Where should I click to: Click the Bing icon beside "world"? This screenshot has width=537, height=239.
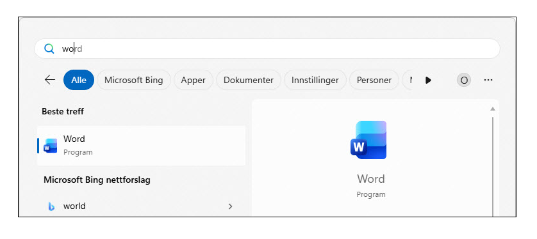[x=51, y=206]
